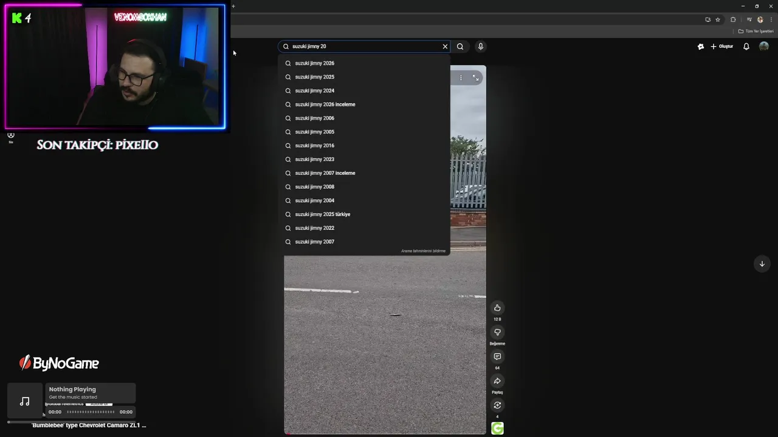Open the Shorts comments panel
The width and height of the screenshot is (778, 437).
[x=497, y=356]
